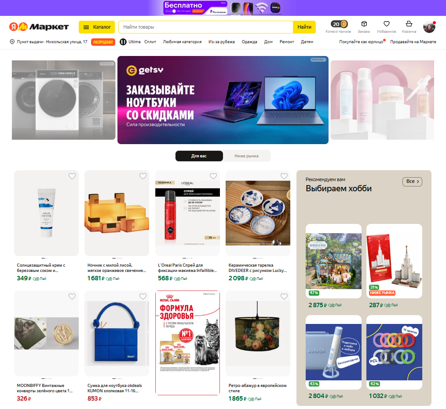Viewport: 446px width, 409px height.
Task: Open the getsy laptops discount banner
Action: (x=223, y=100)
